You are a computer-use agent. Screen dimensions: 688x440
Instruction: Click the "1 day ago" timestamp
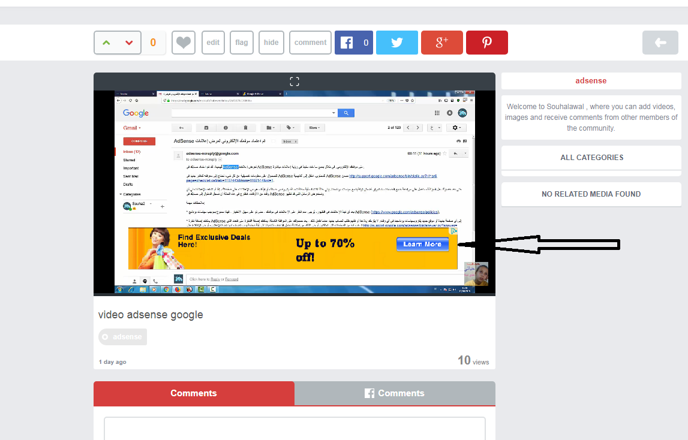coord(112,362)
